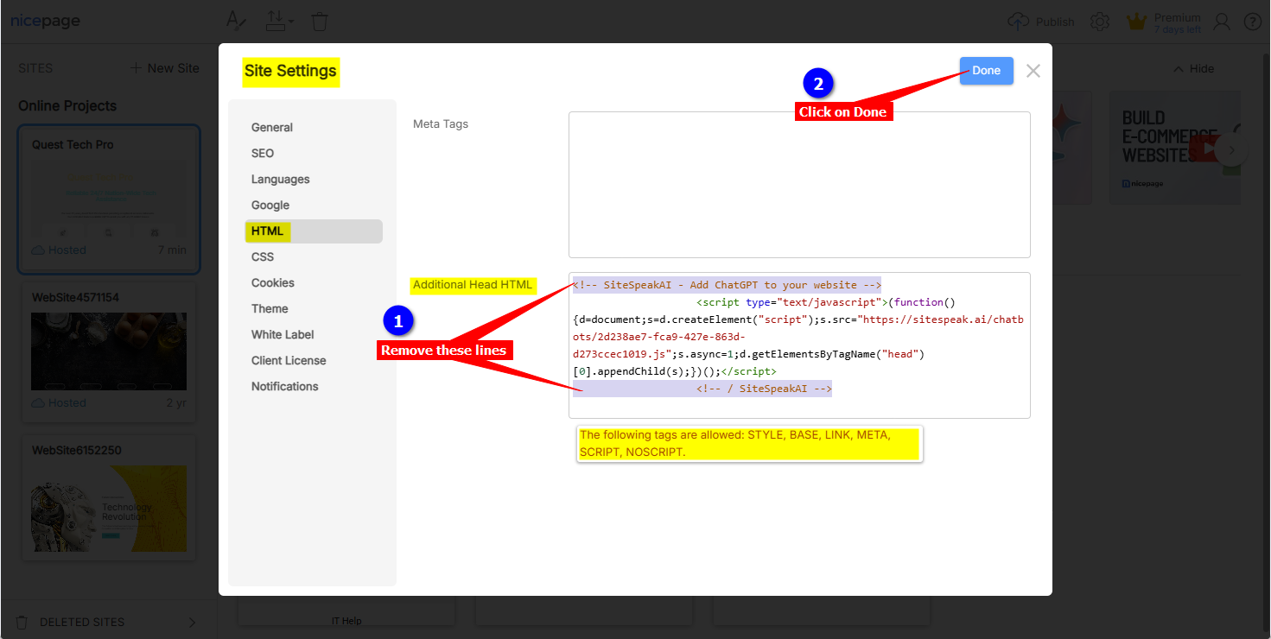
Task: Select Theme in settings sidebar
Action: 270,308
